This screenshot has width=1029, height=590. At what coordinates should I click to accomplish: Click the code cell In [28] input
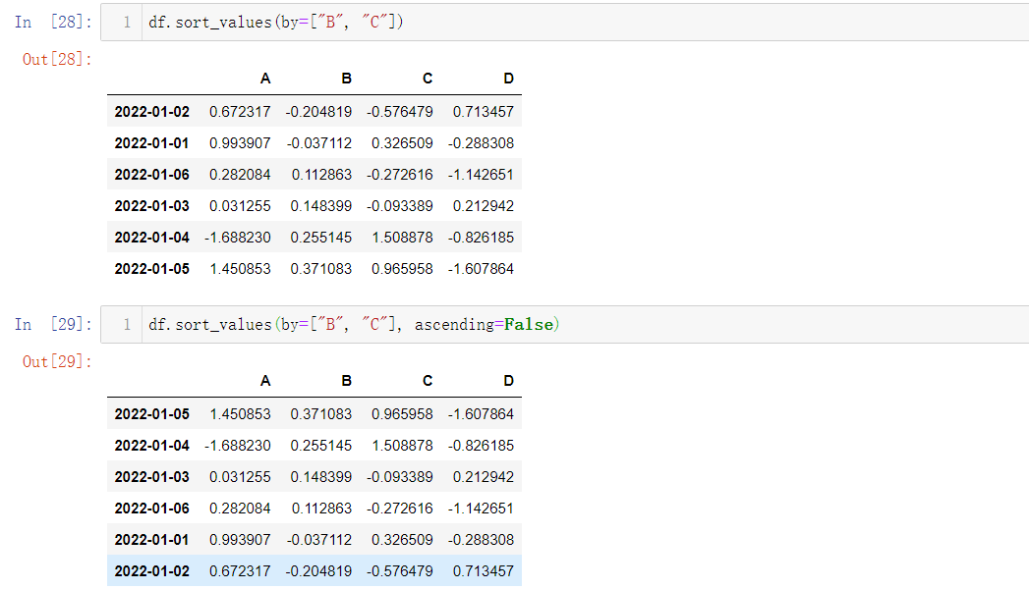pos(564,23)
